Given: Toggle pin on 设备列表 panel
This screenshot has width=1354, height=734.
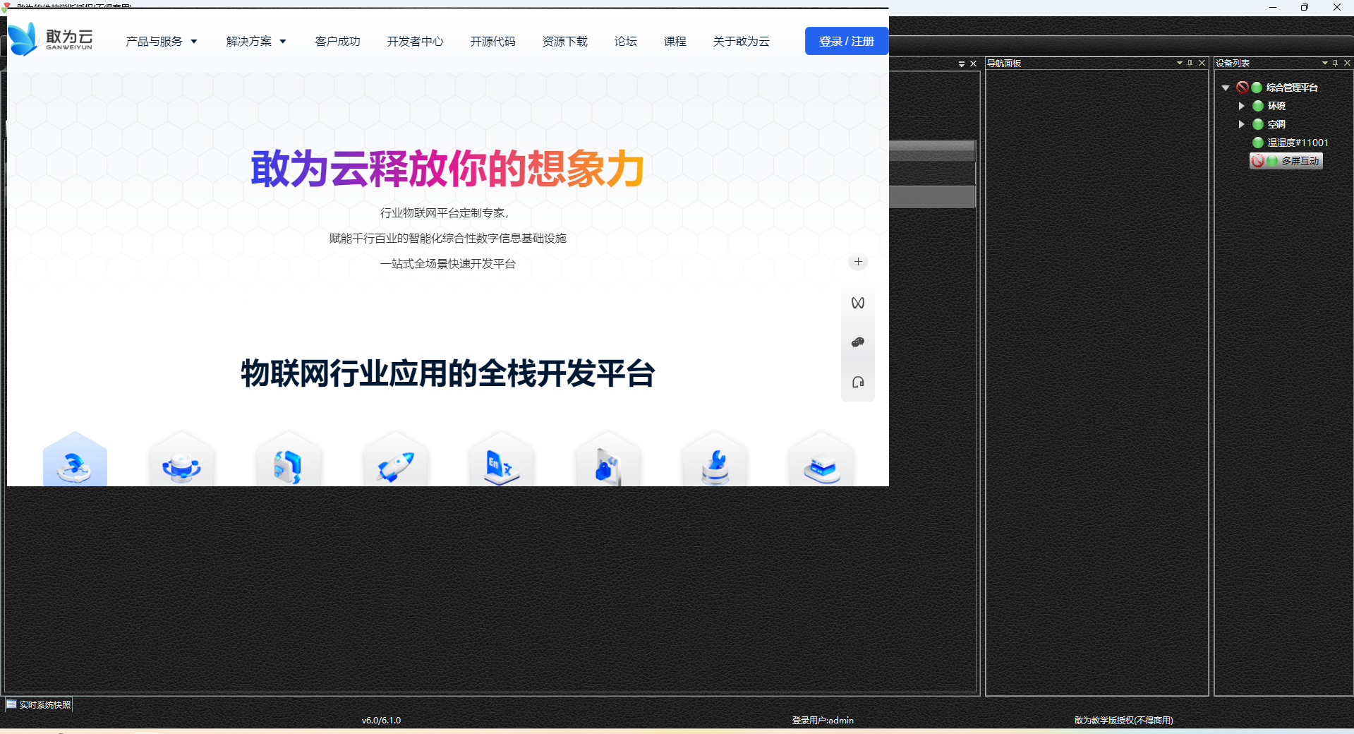Looking at the screenshot, I should pos(1336,63).
